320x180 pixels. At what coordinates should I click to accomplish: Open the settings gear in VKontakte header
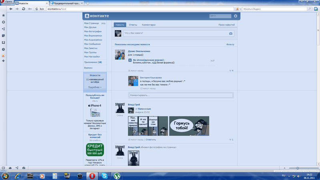click(236, 16)
